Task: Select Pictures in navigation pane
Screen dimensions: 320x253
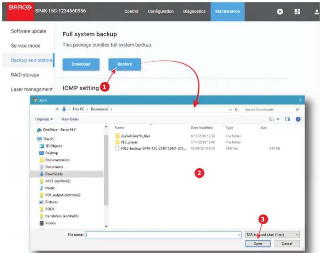Action: [x=49, y=202]
